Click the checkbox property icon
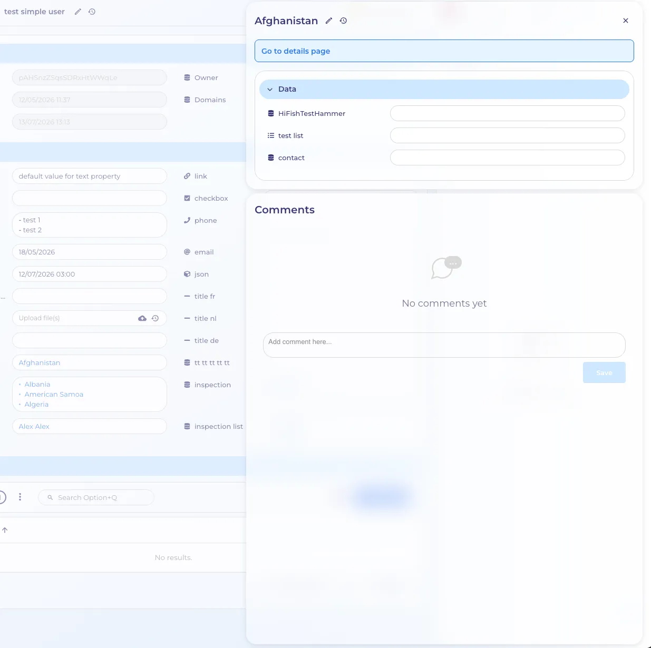 pyautogui.click(x=187, y=198)
